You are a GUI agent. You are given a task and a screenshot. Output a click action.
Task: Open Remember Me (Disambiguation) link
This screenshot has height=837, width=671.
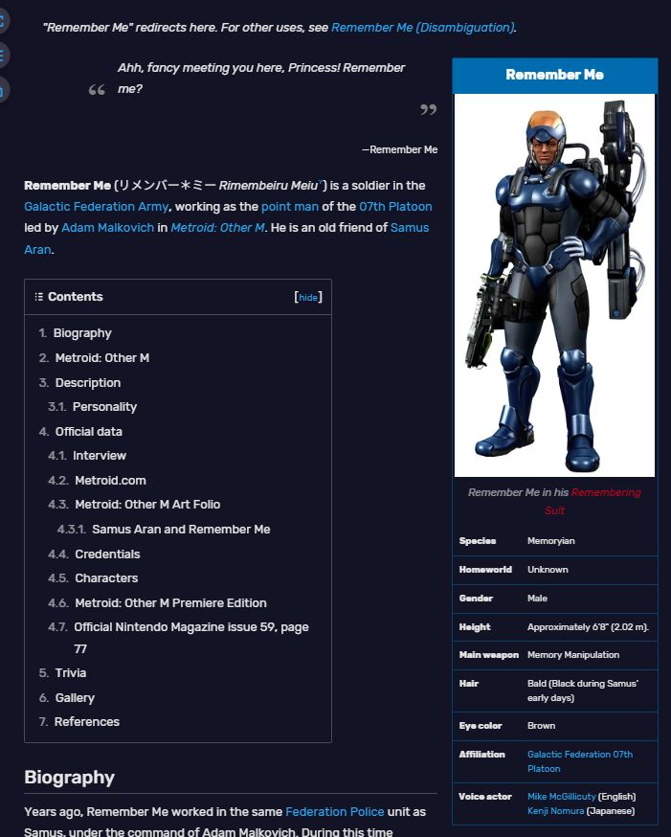coord(423,27)
